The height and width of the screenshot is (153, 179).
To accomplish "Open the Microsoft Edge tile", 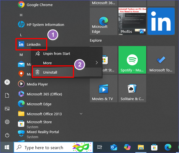I will click(103, 21).
